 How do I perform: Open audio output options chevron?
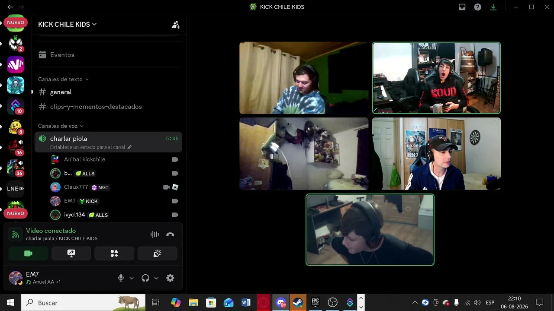click(156, 278)
